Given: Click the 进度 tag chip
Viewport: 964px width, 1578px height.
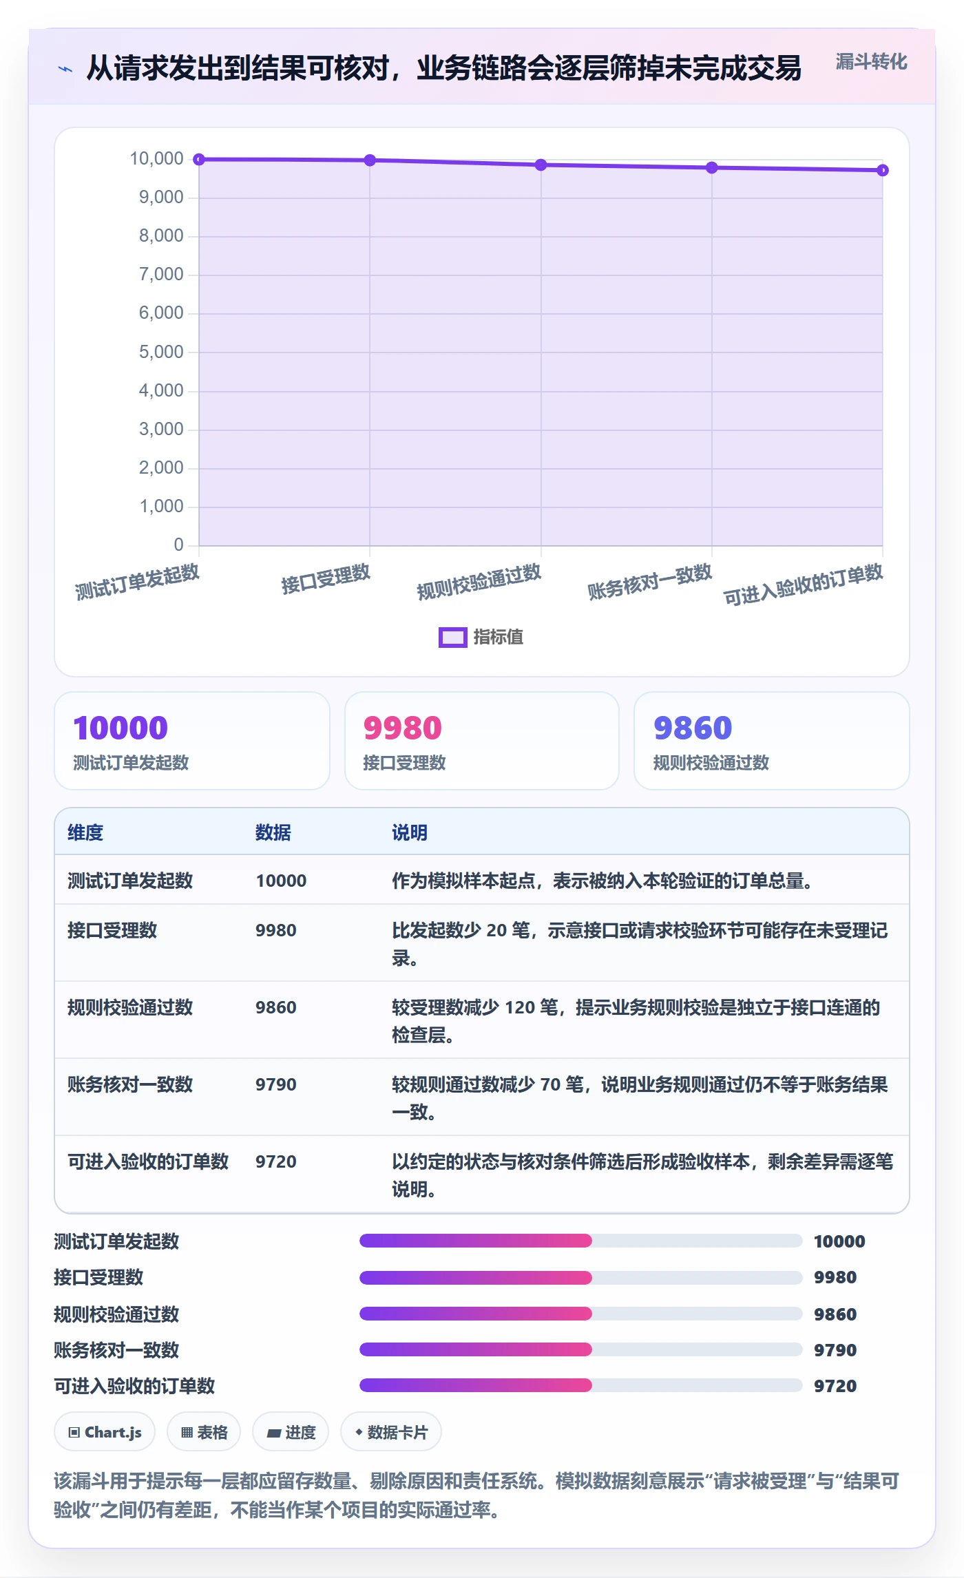Looking at the screenshot, I should coord(291,1432).
